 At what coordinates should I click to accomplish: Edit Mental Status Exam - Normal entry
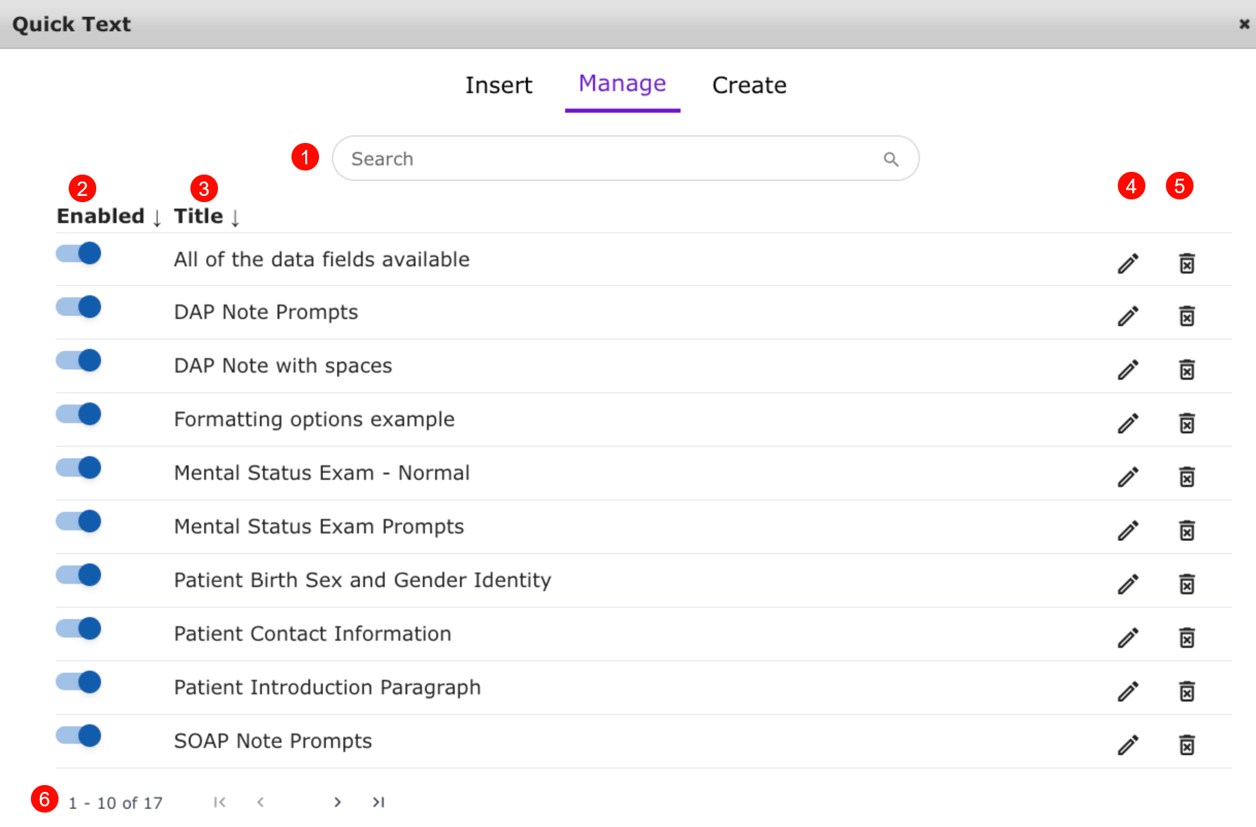point(1127,477)
